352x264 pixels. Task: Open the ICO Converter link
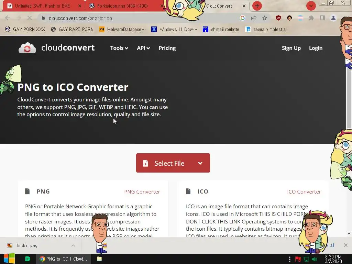(304, 192)
